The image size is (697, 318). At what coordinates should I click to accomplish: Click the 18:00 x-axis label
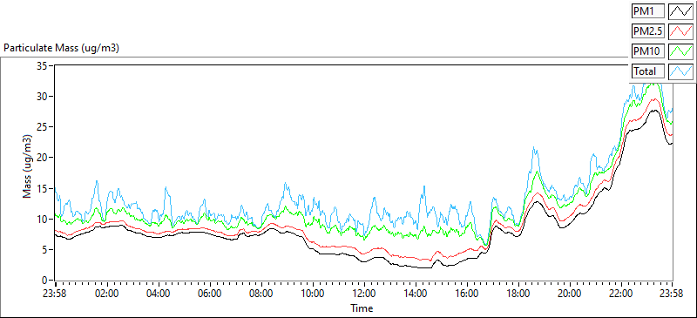(x=518, y=294)
